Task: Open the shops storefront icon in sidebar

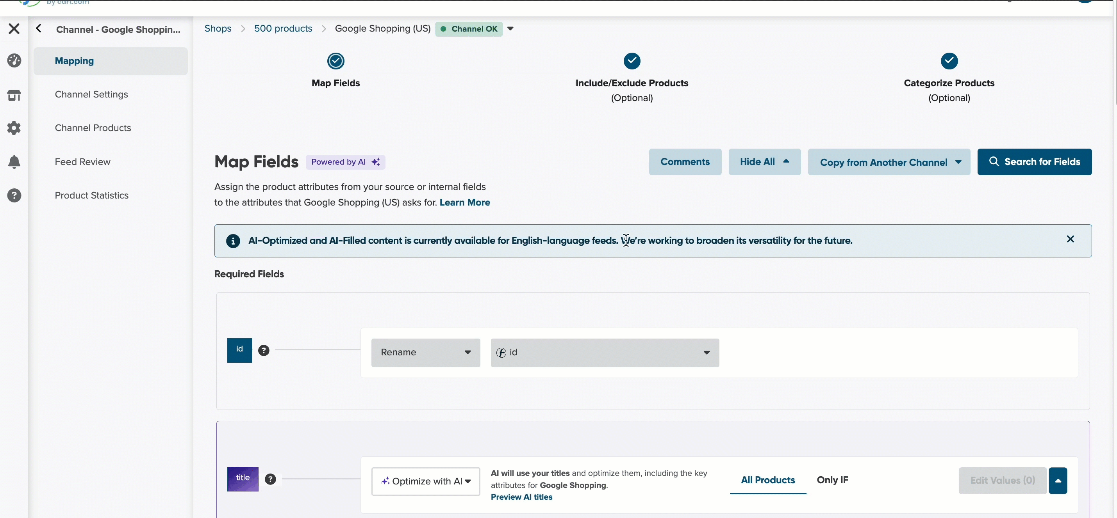Action: point(14,95)
